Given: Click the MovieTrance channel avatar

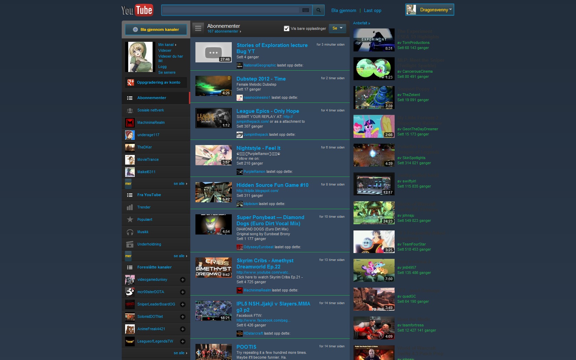Looking at the screenshot, I should [130, 159].
